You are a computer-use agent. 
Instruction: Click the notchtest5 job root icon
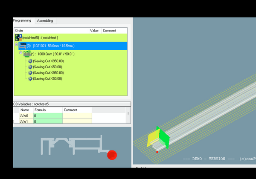click(18, 38)
